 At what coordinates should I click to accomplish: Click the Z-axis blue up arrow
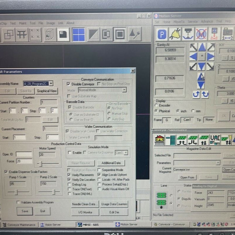(x=201, y=77)
